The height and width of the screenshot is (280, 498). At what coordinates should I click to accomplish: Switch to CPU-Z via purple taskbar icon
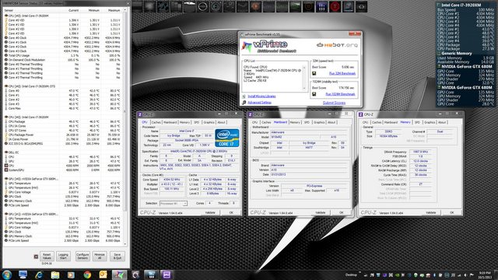[x=167, y=275]
